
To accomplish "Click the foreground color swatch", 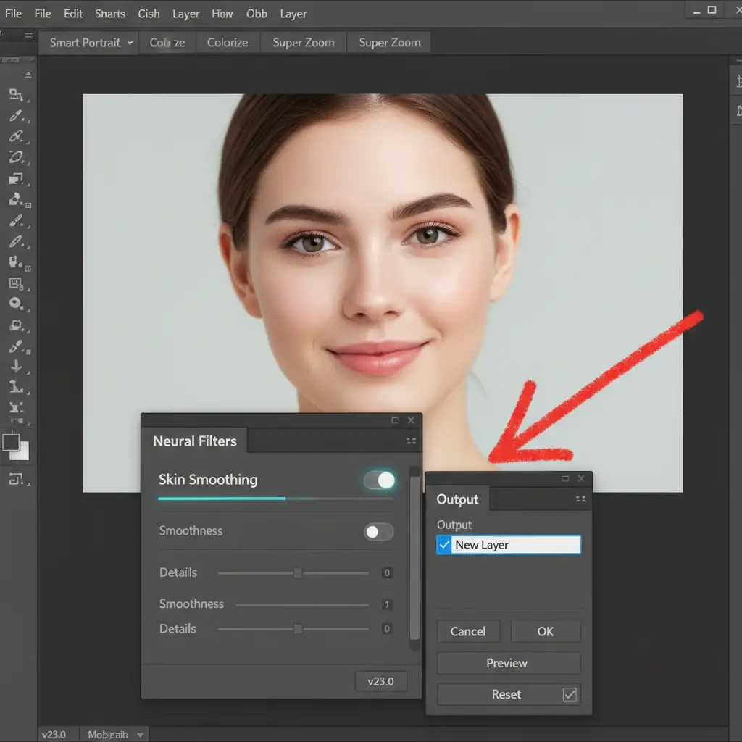I will click(11, 442).
